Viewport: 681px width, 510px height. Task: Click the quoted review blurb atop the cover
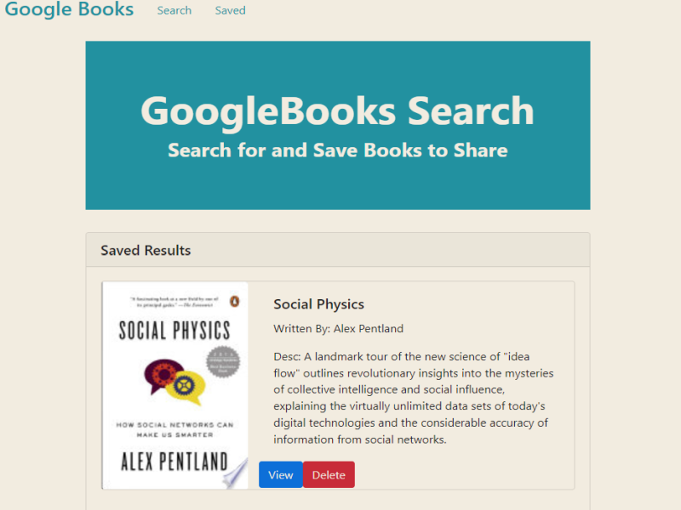[175, 302]
